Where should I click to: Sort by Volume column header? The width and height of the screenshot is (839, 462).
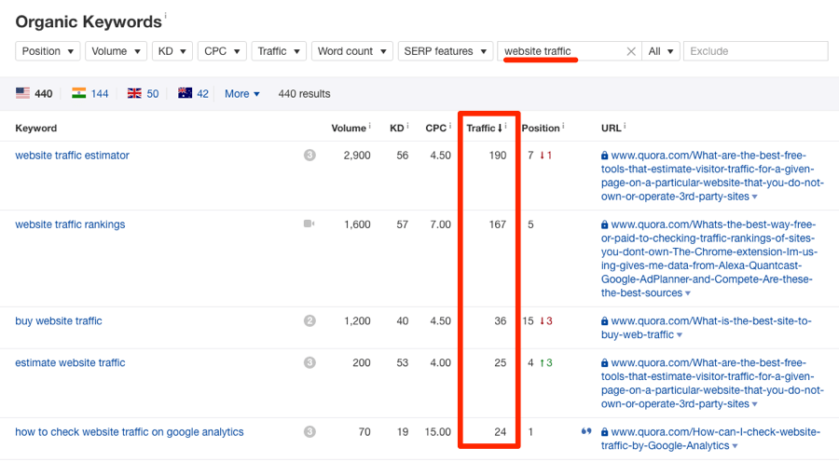[349, 128]
